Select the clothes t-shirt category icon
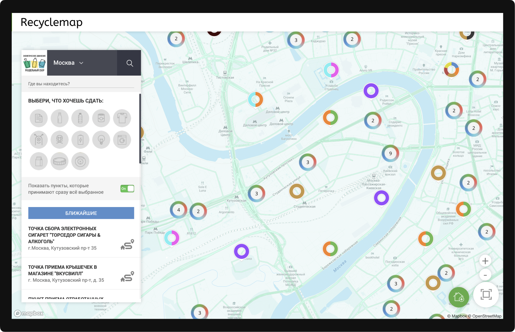515x332 pixels. [x=122, y=118]
